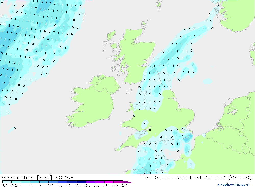Click the above-50 arrow tip of legend
This screenshot has width=255, height=187.
(127, 182)
